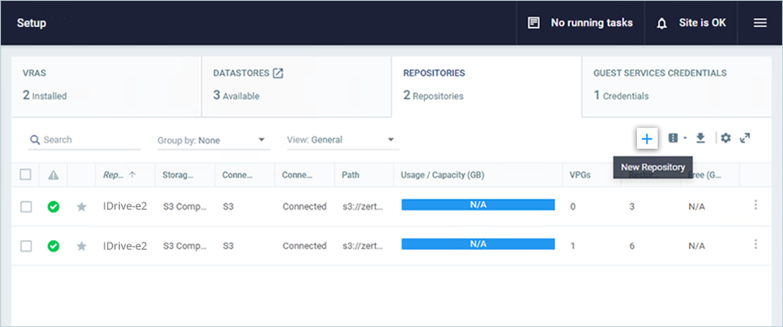Check the box for repository with 1 VPG
The height and width of the screenshot is (327, 783).
[26, 246]
